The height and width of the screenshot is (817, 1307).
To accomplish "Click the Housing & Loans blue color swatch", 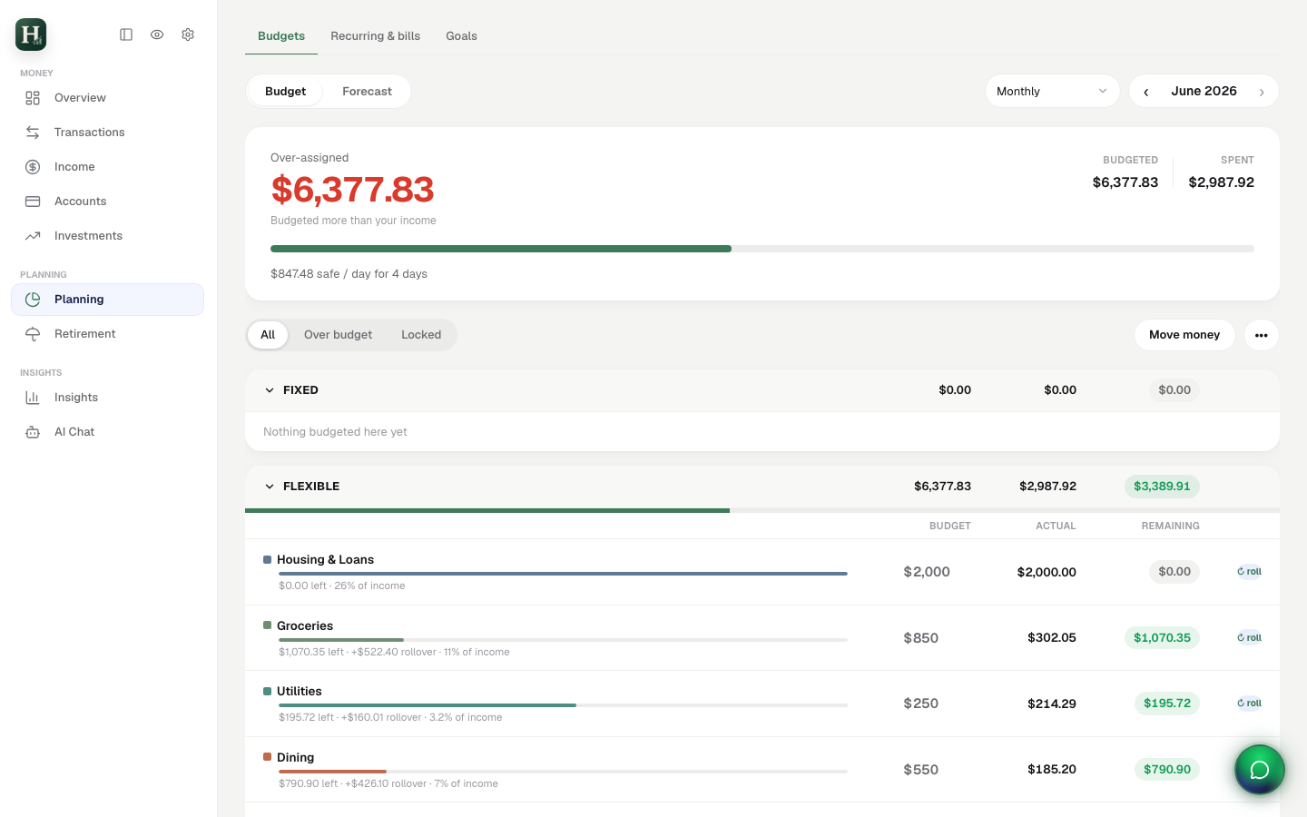I will click(268, 559).
